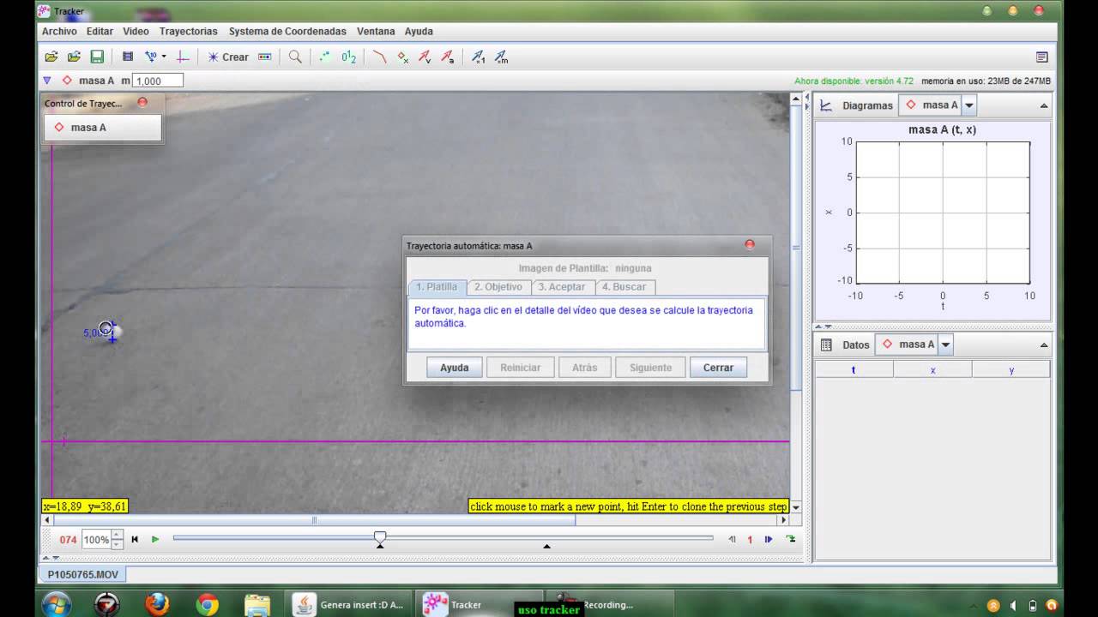Click the multiply vectors by mass icon
The image size is (1098, 617).
502,57
